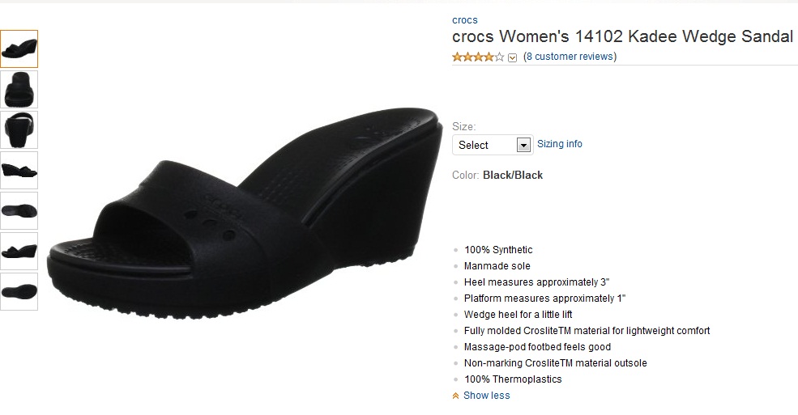
Task: Open the Sizing info link
Action: (x=560, y=144)
